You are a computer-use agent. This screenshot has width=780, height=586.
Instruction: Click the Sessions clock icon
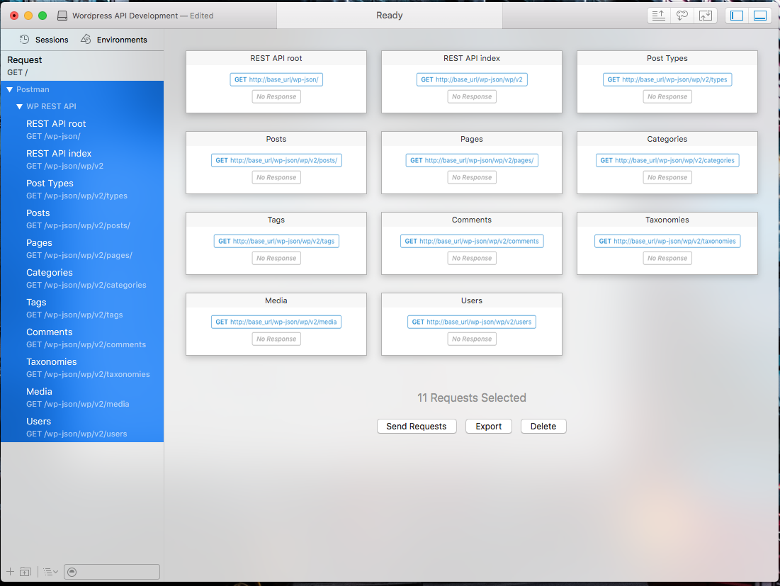(x=24, y=39)
